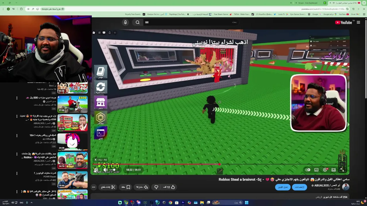
Task: Click the in-game Robux hexagon icon
Action: [x=100, y=118]
